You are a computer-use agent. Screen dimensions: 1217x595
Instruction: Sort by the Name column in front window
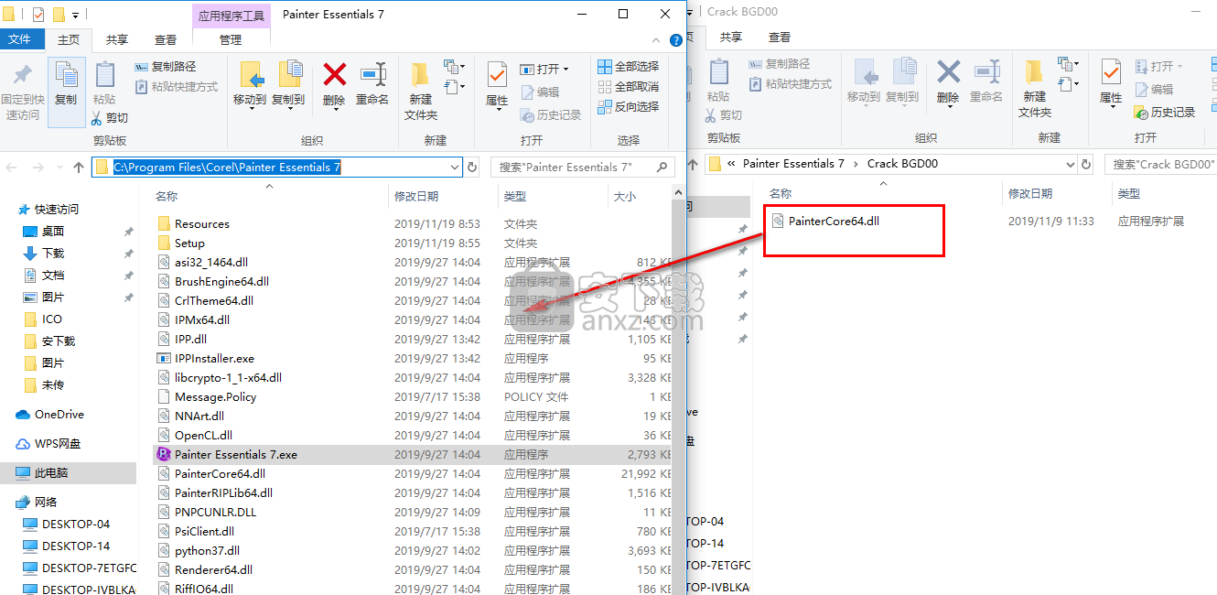point(167,196)
